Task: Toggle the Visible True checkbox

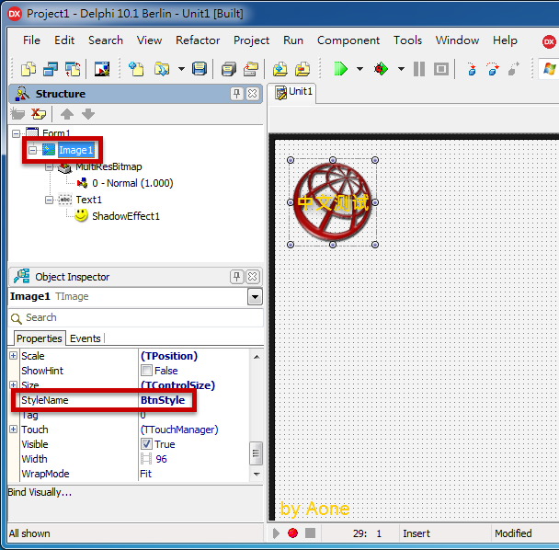Action: (146, 443)
